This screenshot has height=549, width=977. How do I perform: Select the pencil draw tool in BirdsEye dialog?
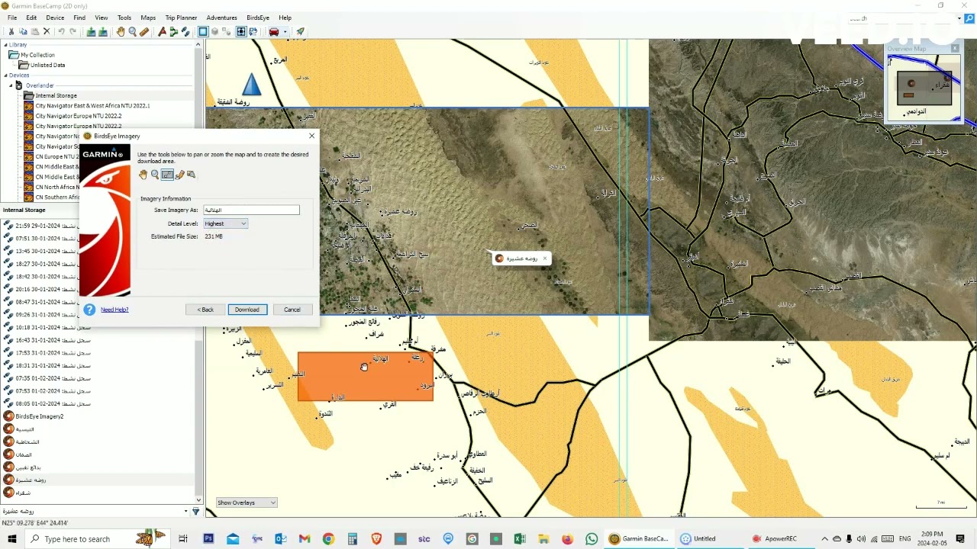(179, 175)
